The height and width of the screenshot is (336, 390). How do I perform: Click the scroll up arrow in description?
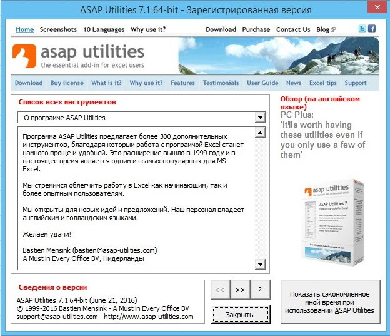pos(260,133)
